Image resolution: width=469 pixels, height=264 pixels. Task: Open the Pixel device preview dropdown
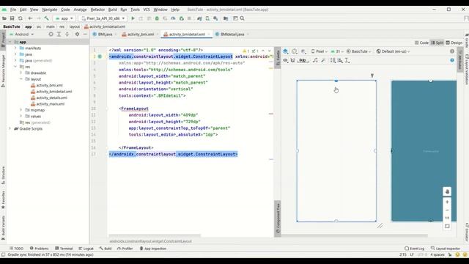(319, 51)
